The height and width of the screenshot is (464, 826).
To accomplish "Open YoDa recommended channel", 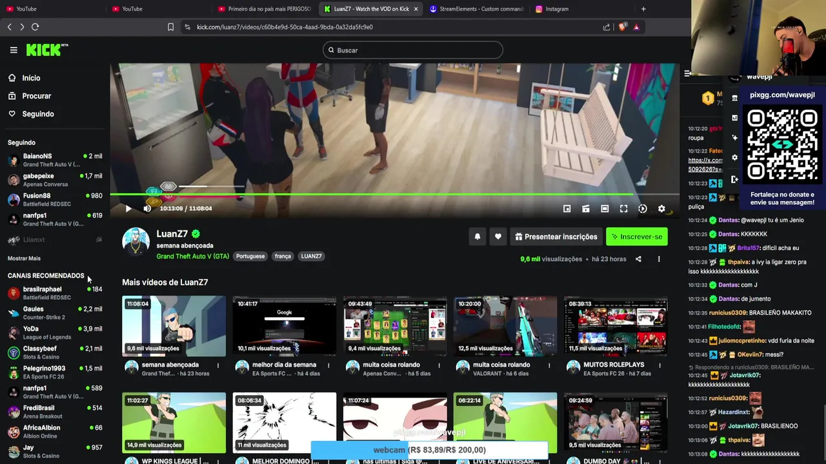I will [x=55, y=333].
